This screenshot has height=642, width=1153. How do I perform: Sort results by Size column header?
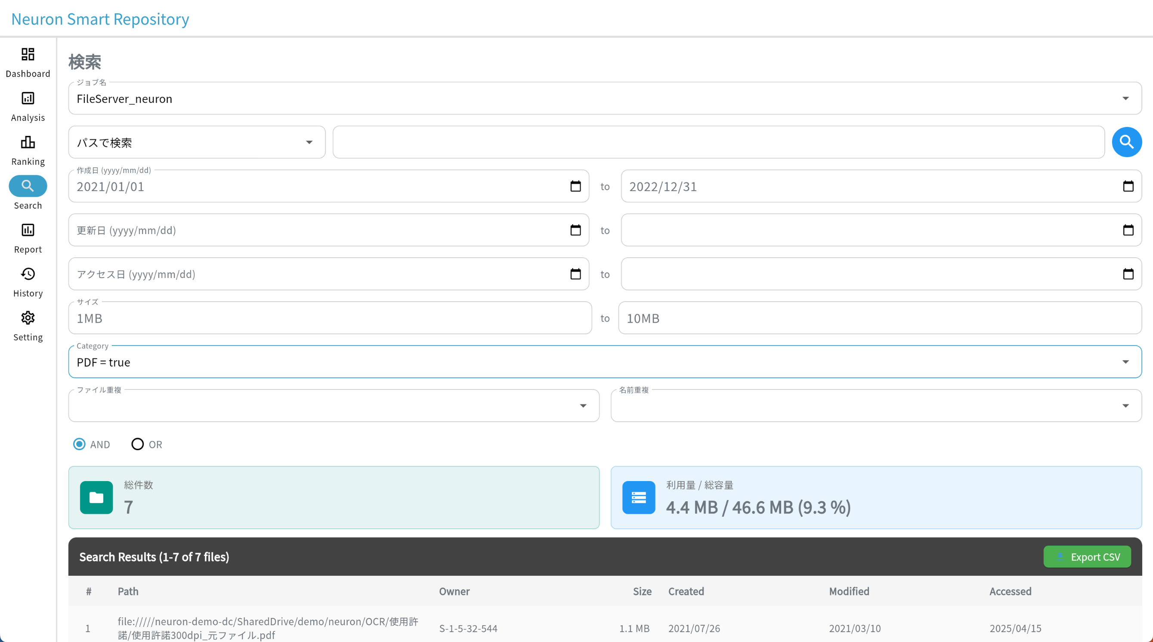point(642,591)
